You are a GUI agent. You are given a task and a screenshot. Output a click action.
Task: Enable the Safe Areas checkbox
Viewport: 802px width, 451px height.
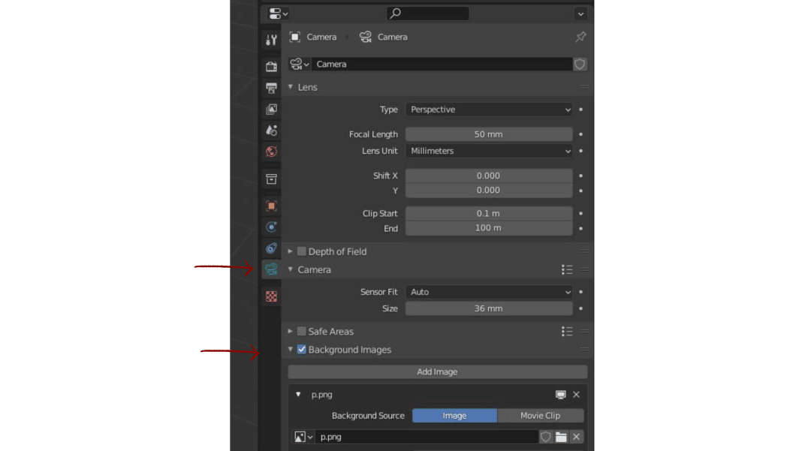(x=302, y=332)
